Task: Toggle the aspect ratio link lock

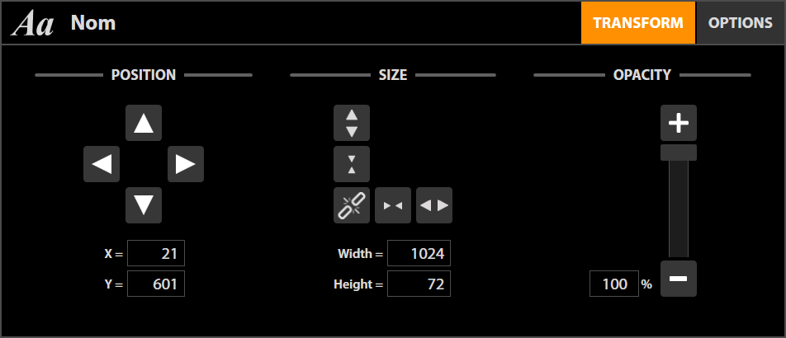Action: [352, 205]
